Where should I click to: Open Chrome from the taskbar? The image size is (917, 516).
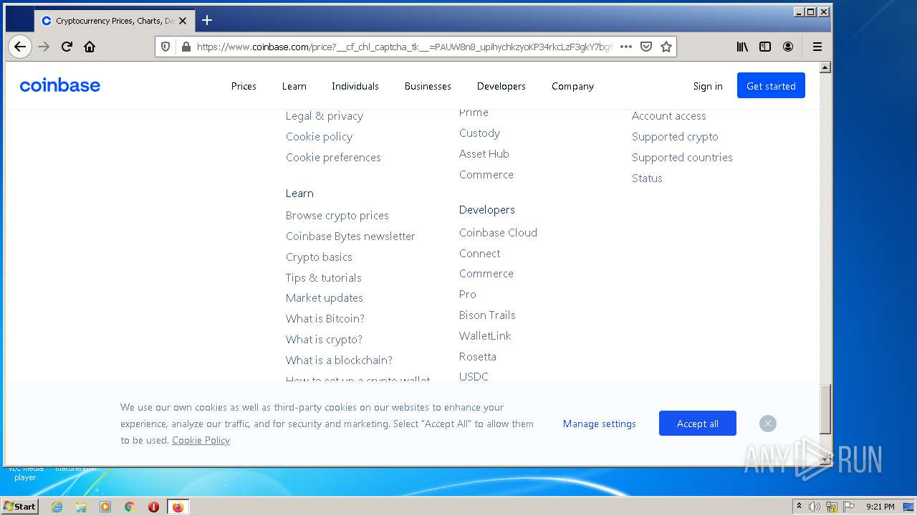130,507
